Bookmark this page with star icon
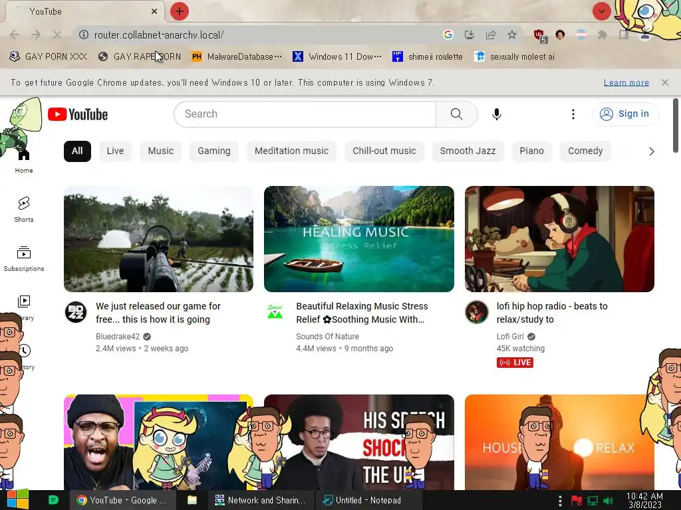 tap(512, 35)
